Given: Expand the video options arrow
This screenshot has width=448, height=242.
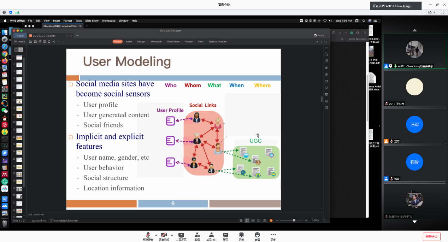Looking at the screenshot, I should click(172, 235).
